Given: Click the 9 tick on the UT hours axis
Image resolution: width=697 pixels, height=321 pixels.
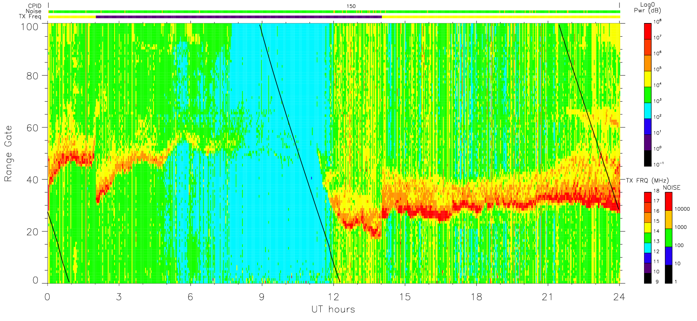Looking at the screenshot, I should (x=262, y=297).
